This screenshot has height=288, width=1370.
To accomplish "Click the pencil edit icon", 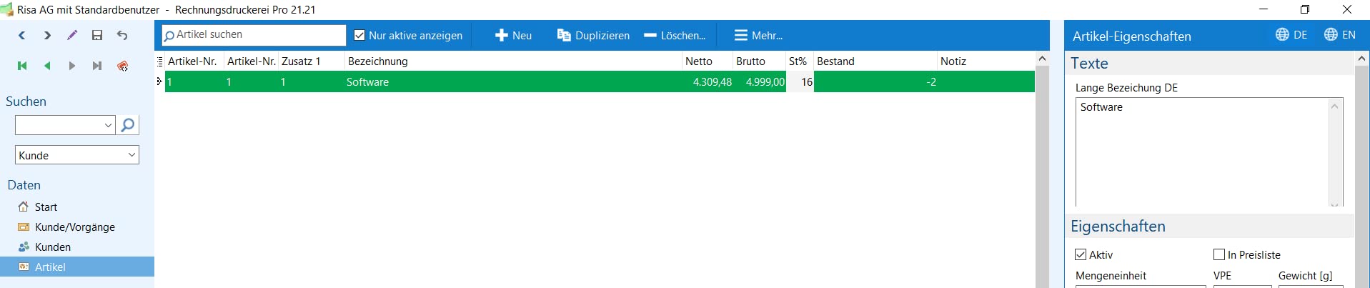I will [72, 35].
